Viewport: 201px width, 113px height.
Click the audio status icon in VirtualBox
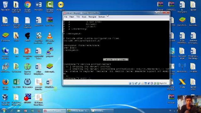[x=136, y=83]
